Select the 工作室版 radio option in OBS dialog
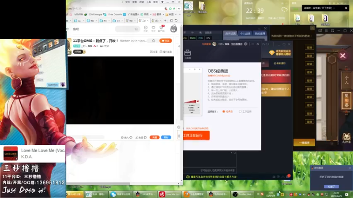The image size is (353, 198). pyautogui.click(x=245, y=111)
